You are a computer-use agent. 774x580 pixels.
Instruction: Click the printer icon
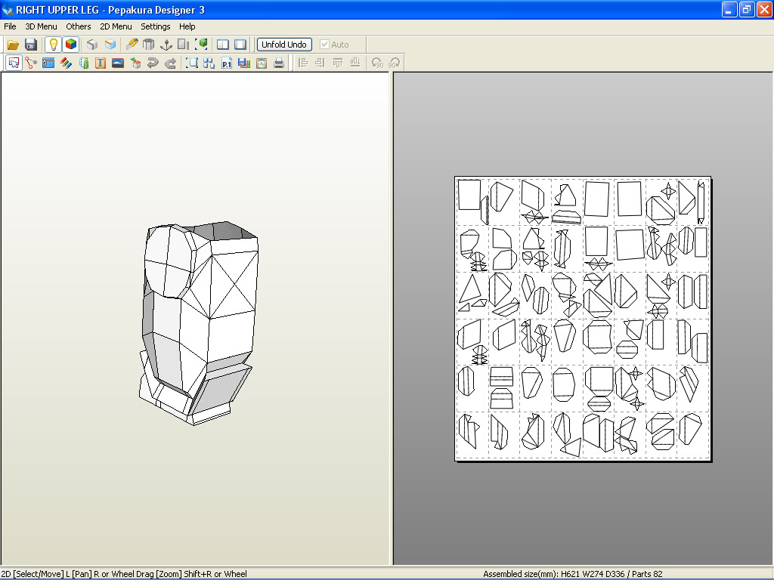coord(279,63)
